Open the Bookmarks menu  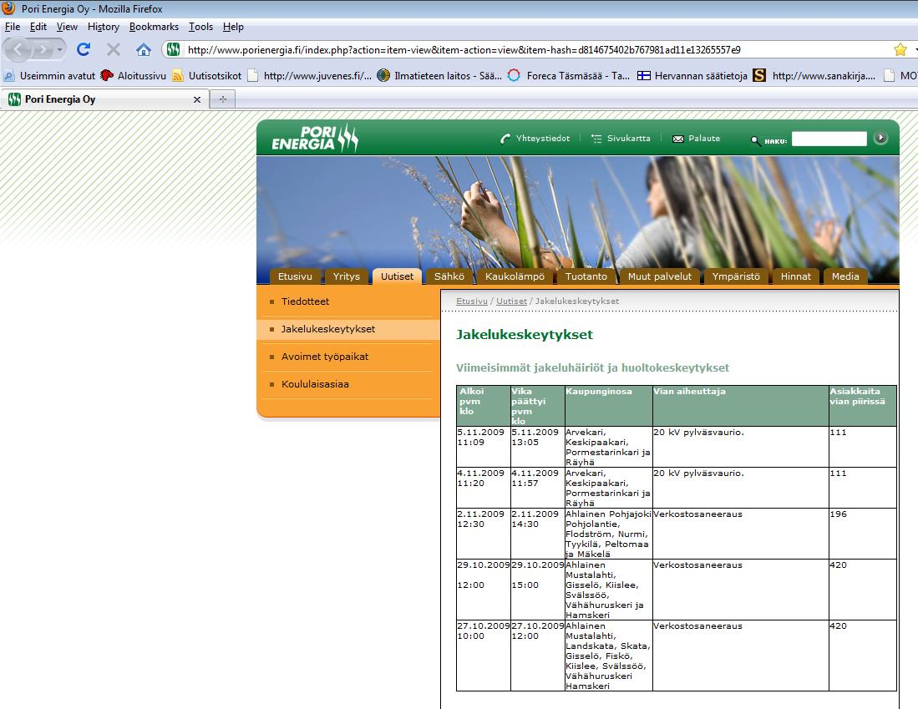click(154, 27)
